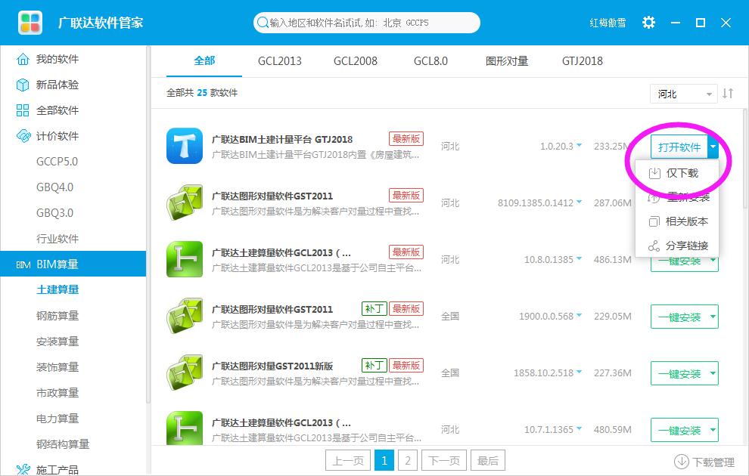Click GST2011 河北 8109.1385 app icon
This screenshot has height=476, width=749.
pyautogui.click(x=185, y=202)
